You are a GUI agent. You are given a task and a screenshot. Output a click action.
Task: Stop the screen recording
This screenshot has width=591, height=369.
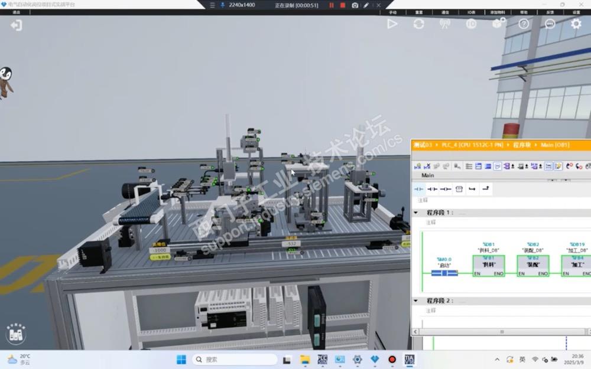click(343, 5)
